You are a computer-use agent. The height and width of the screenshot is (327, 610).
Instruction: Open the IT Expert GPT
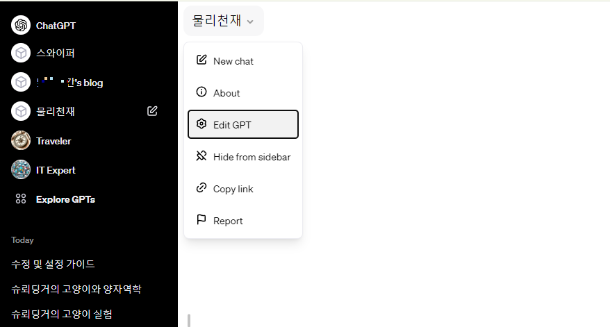click(56, 170)
